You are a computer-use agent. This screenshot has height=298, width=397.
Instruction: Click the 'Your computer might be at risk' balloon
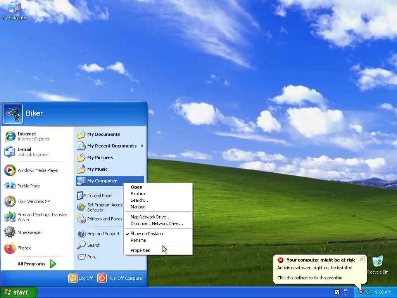click(320, 269)
